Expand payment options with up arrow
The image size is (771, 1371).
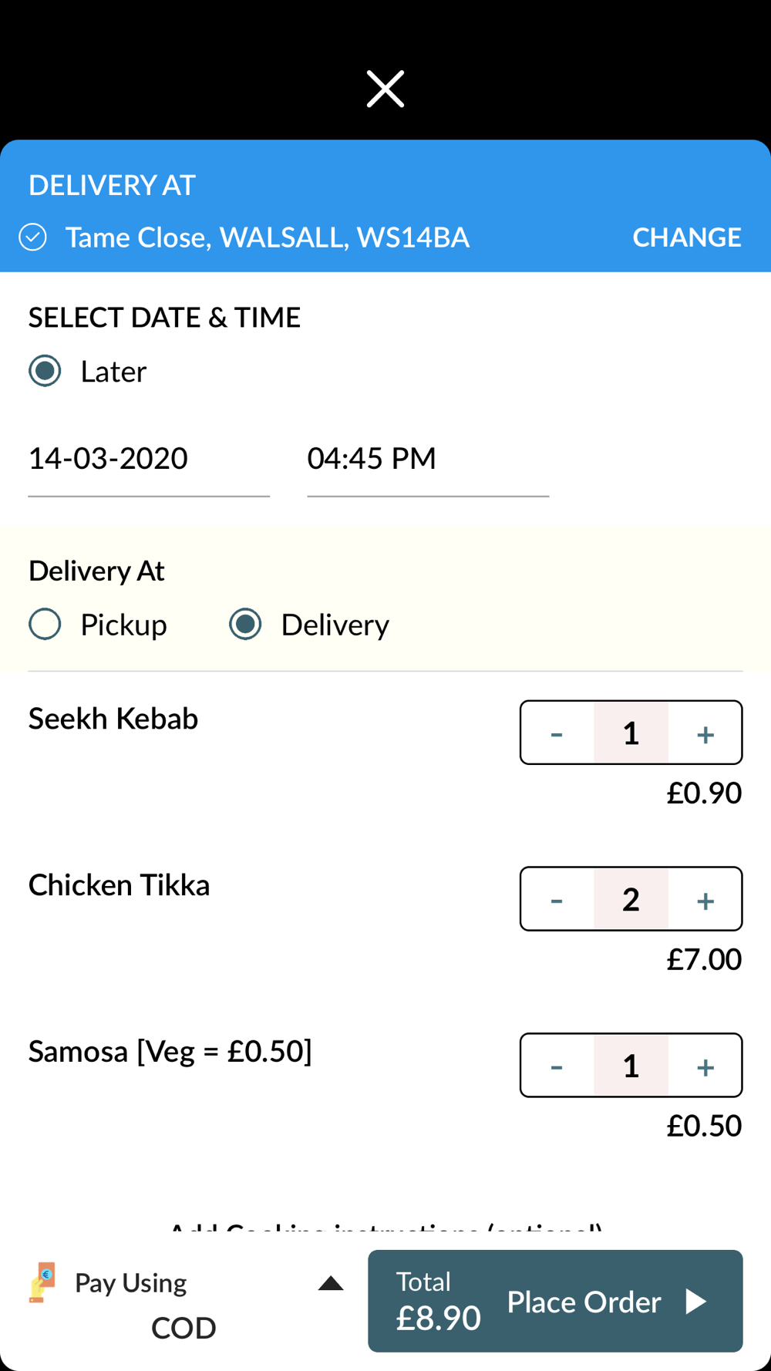(331, 1283)
